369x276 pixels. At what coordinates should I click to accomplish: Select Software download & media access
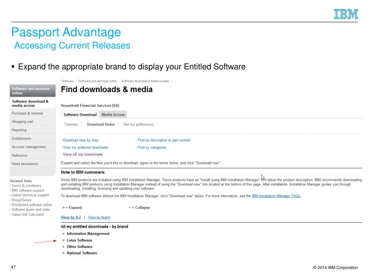[32, 103]
